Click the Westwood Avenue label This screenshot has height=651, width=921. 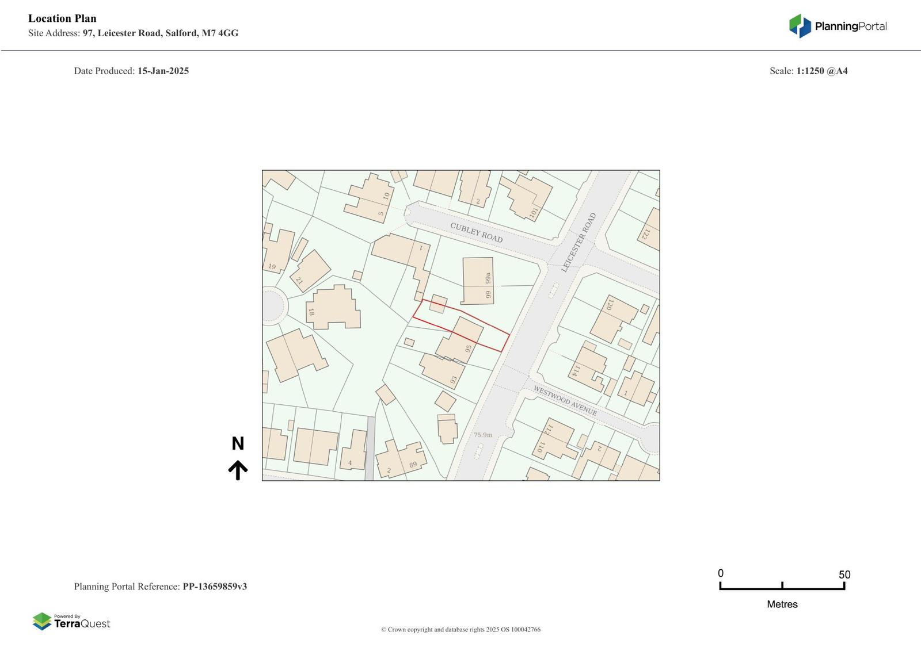click(x=565, y=401)
